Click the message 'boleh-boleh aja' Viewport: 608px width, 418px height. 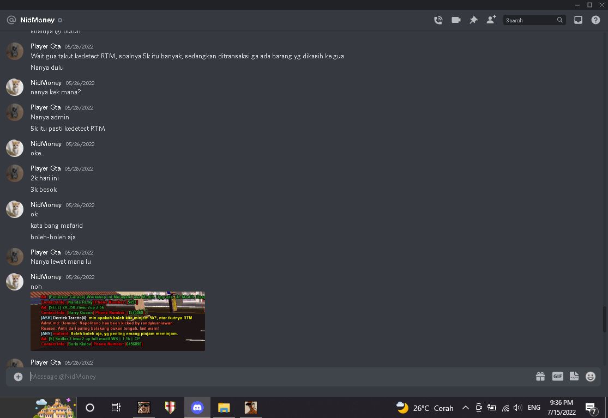(x=53, y=237)
